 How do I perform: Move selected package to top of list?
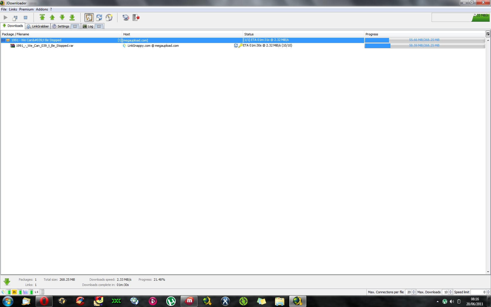click(x=42, y=18)
